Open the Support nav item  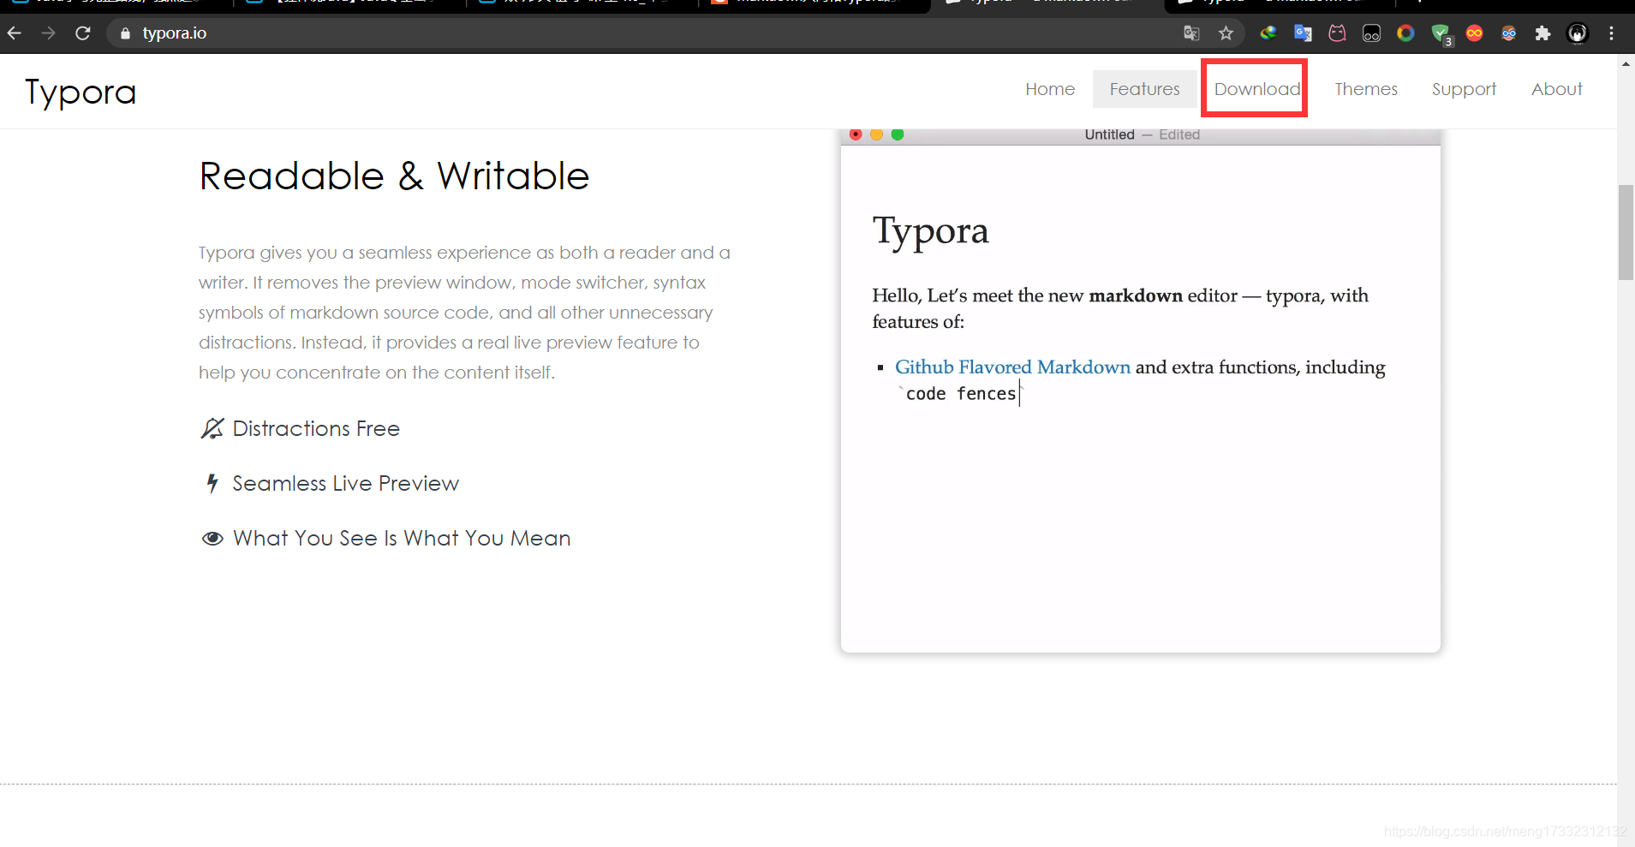pos(1464,89)
